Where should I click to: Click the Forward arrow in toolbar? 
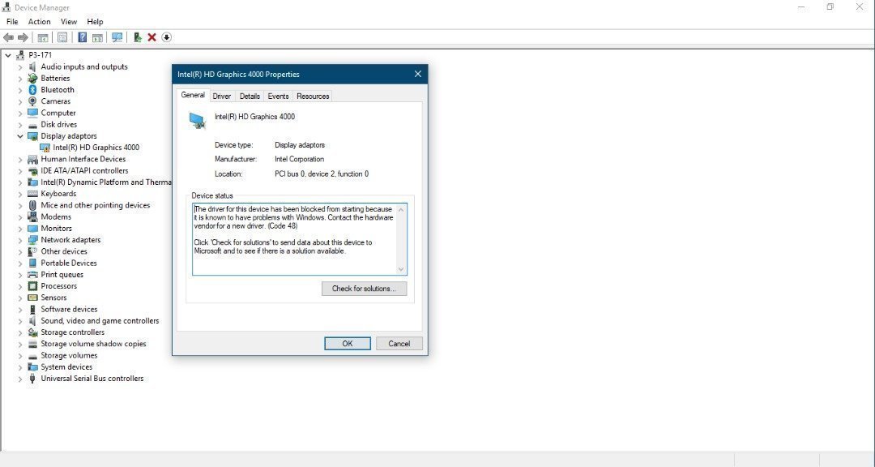click(x=23, y=37)
